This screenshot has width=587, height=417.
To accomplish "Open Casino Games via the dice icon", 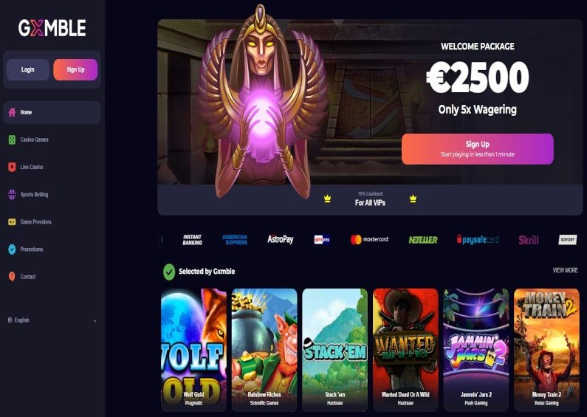I will tap(12, 139).
